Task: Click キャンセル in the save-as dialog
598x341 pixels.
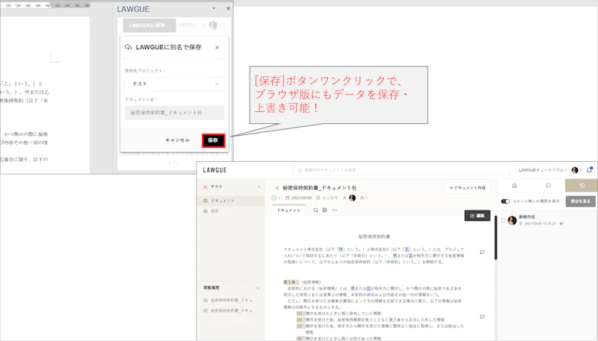Action: click(x=177, y=140)
